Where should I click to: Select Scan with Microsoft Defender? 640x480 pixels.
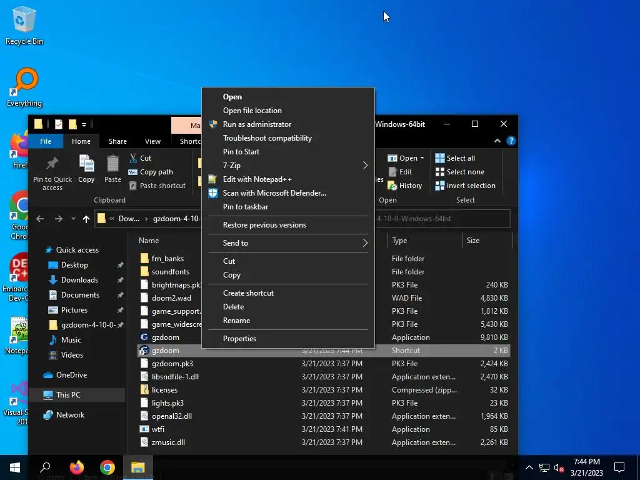pos(287,193)
